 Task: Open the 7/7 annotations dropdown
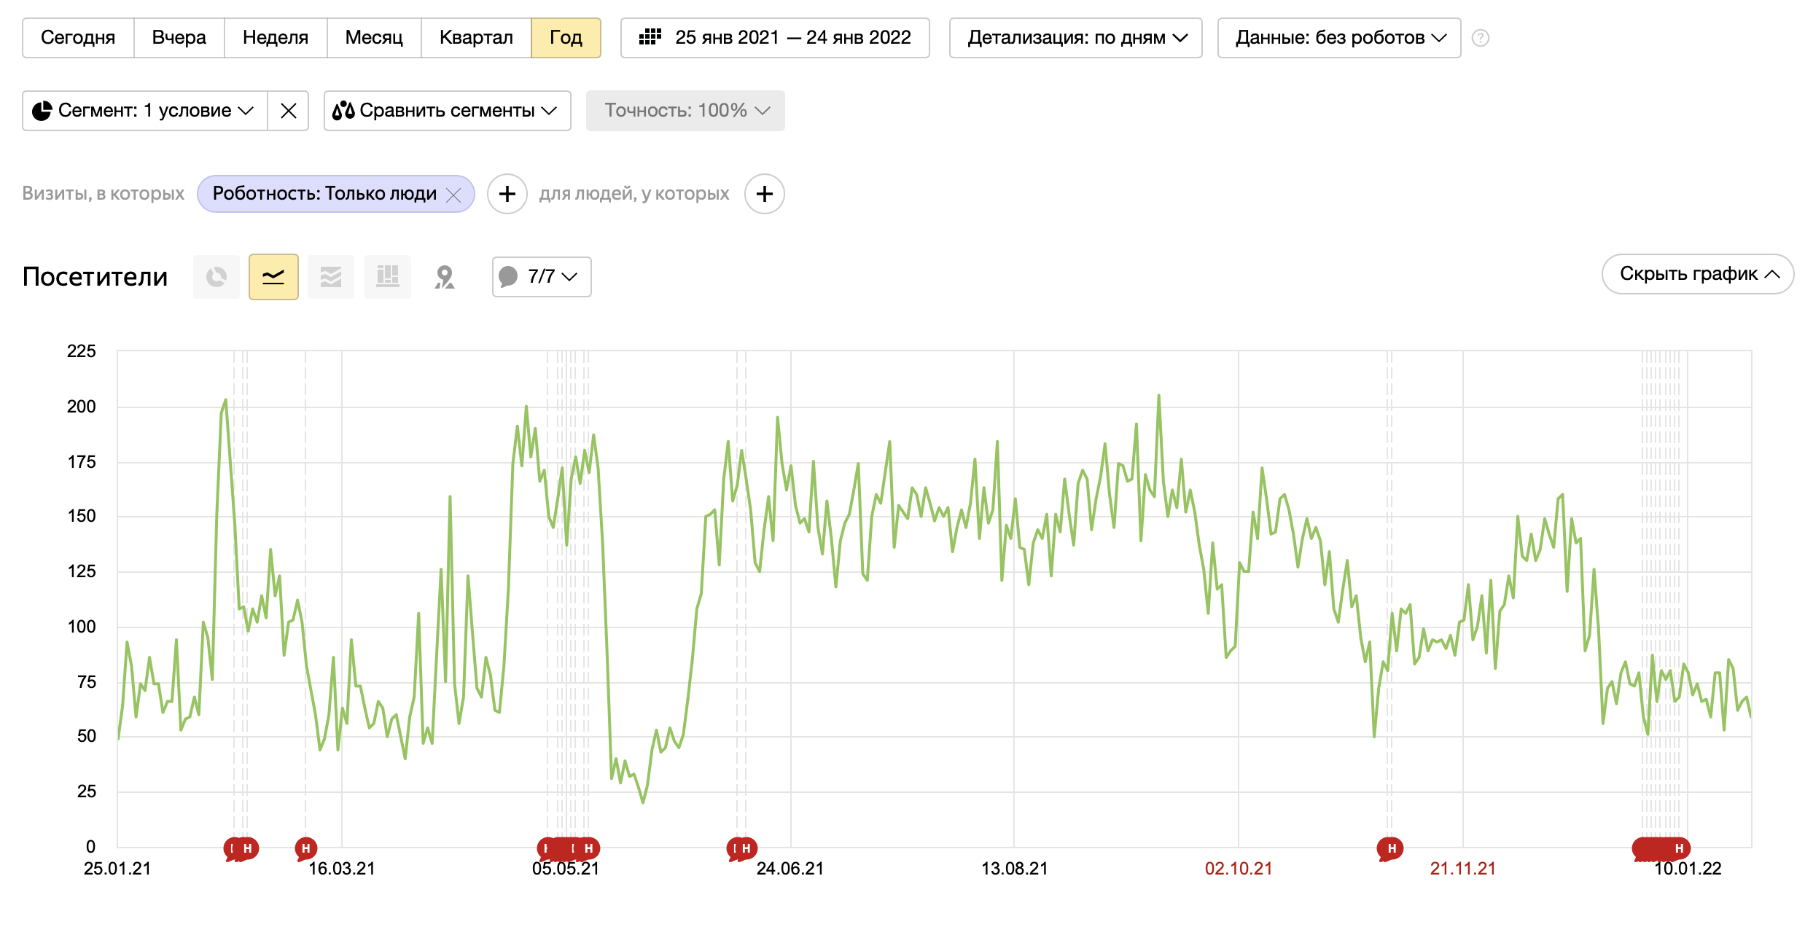[x=542, y=277]
